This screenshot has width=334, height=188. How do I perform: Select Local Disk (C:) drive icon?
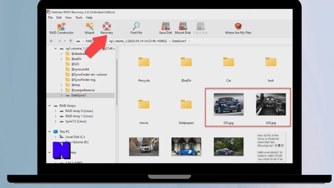(x=61, y=137)
